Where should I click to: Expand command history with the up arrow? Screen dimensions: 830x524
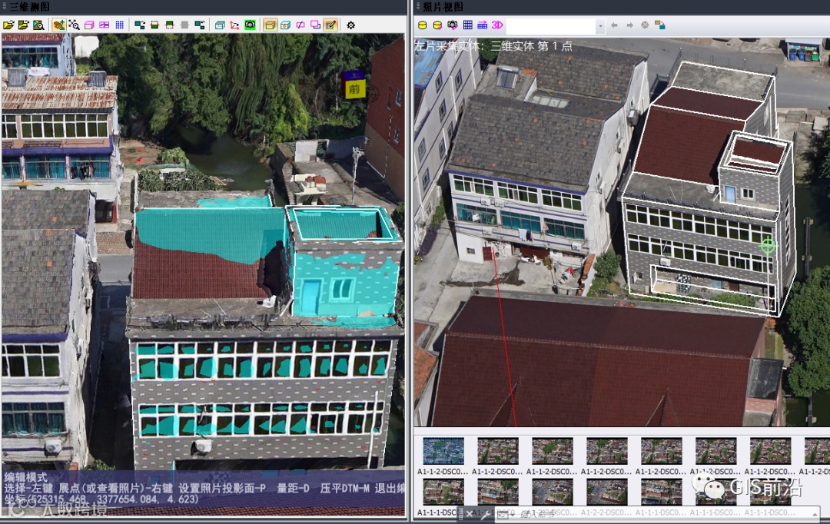815,513
